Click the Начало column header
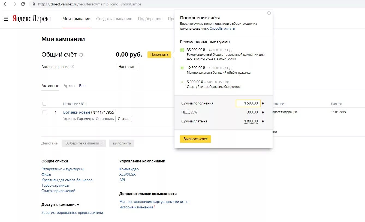Viewport: 365px width, 222px height. [x=336, y=104]
